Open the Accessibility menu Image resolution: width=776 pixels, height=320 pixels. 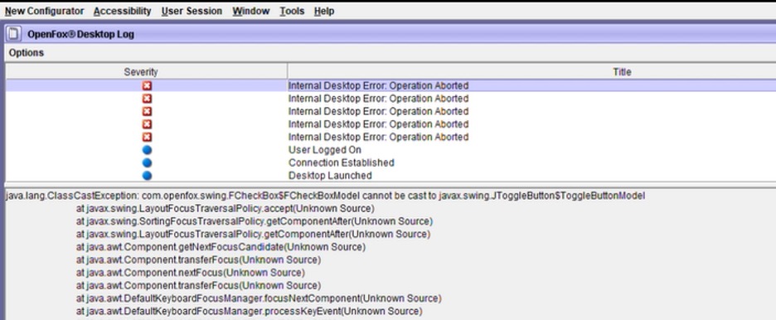click(x=122, y=11)
